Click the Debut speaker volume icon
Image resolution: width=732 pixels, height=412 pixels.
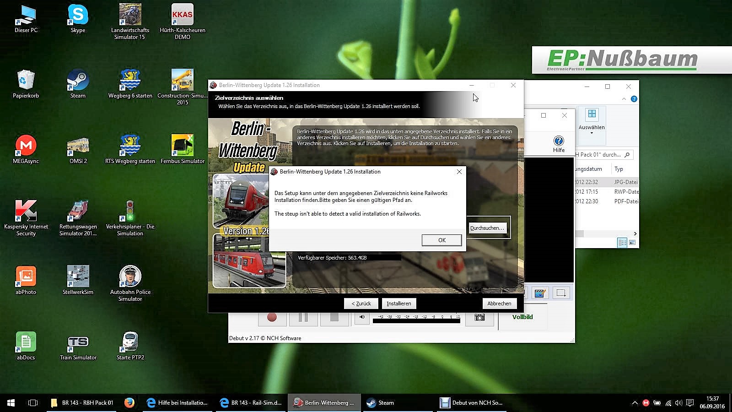pyautogui.click(x=362, y=317)
